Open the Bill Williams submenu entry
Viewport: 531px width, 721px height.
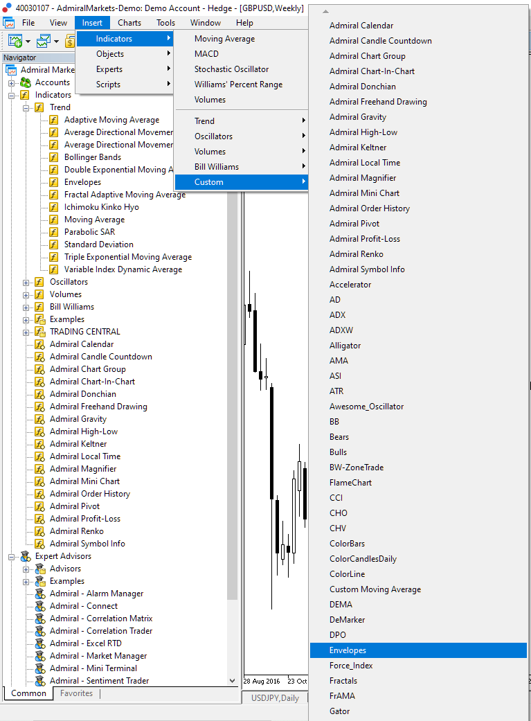242,166
